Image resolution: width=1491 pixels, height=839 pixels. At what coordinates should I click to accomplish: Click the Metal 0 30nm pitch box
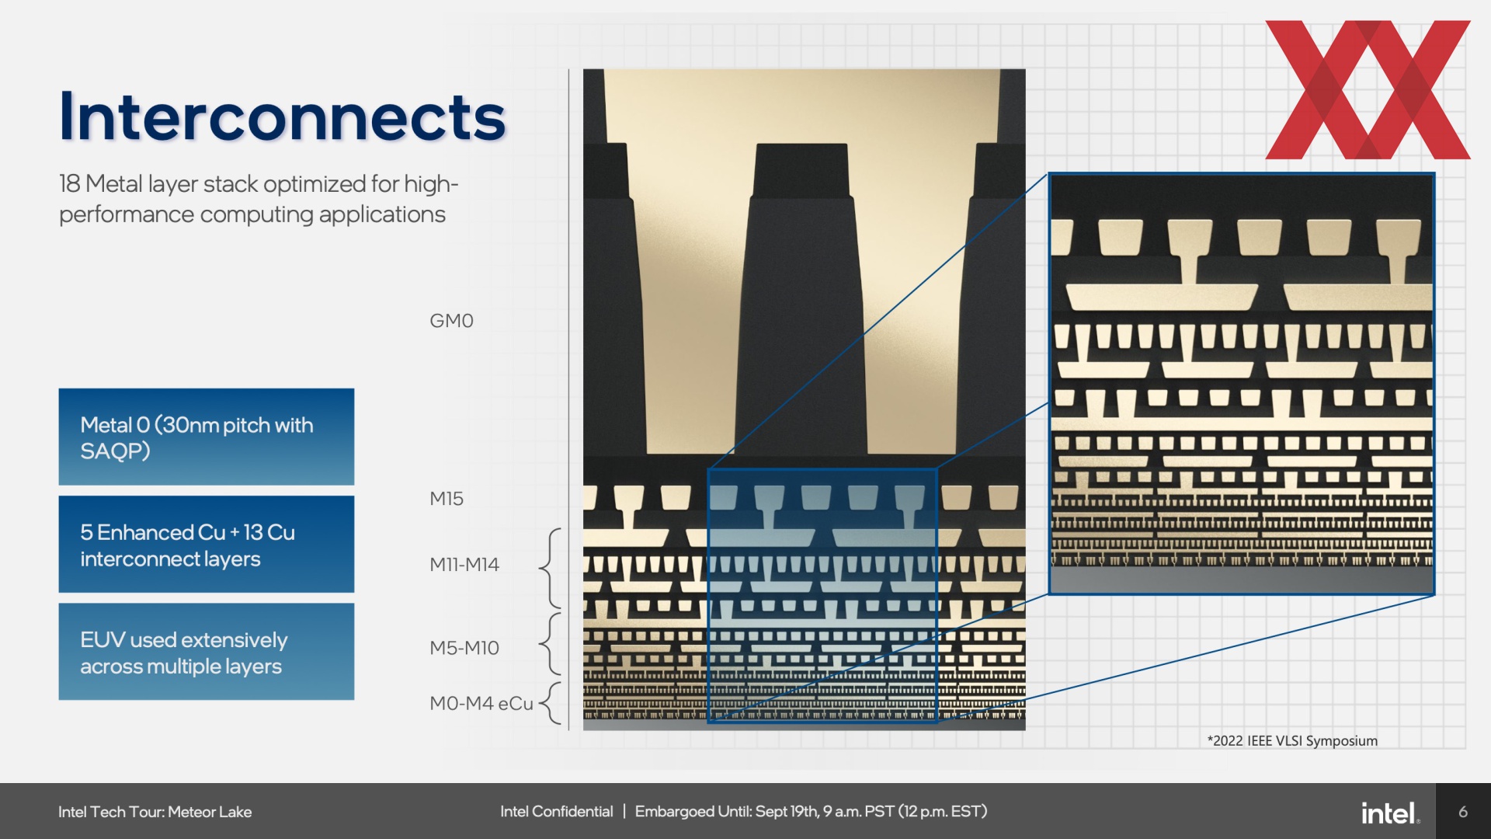coord(207,437)
